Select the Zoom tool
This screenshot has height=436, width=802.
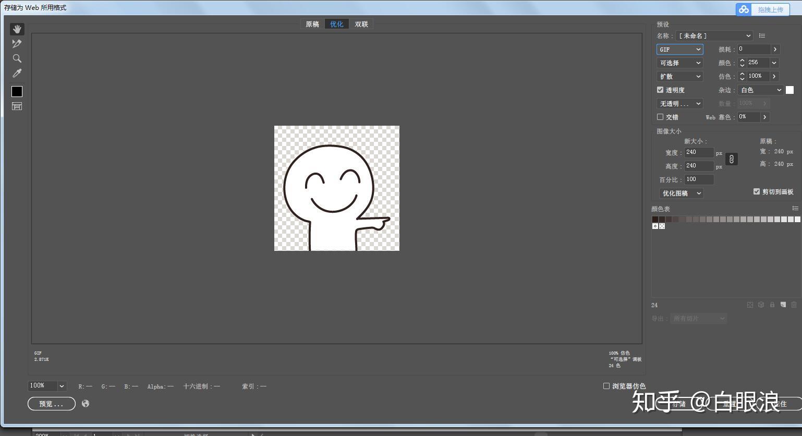[x=17, y=58]
